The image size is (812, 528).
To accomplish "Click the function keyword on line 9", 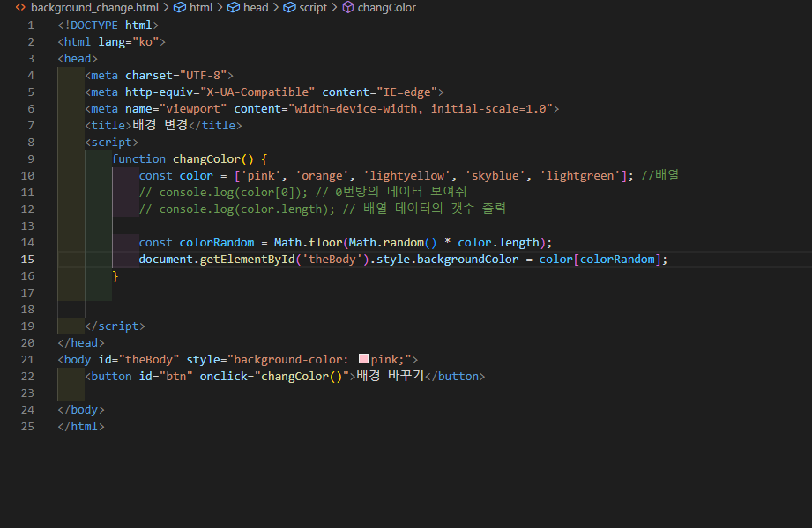I will coord(138,158).
